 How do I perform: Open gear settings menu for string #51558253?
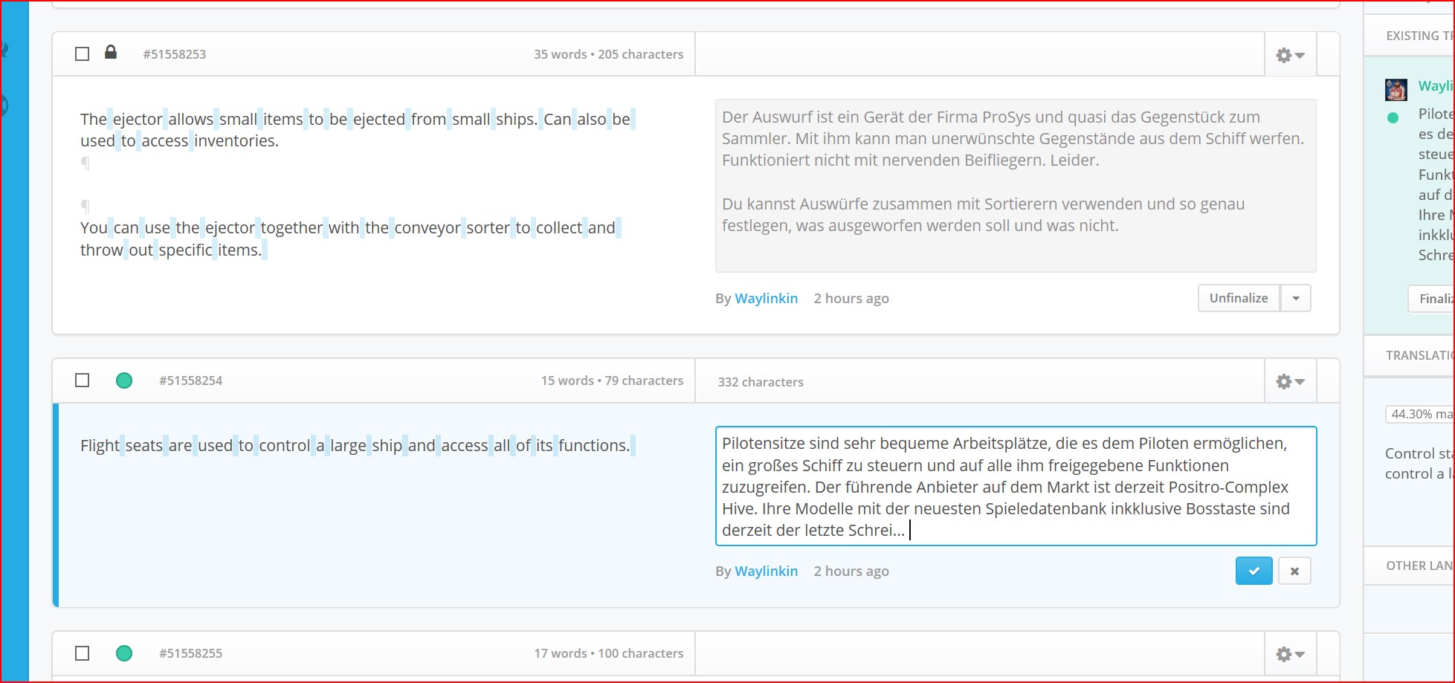click(x=1290, y=55)
